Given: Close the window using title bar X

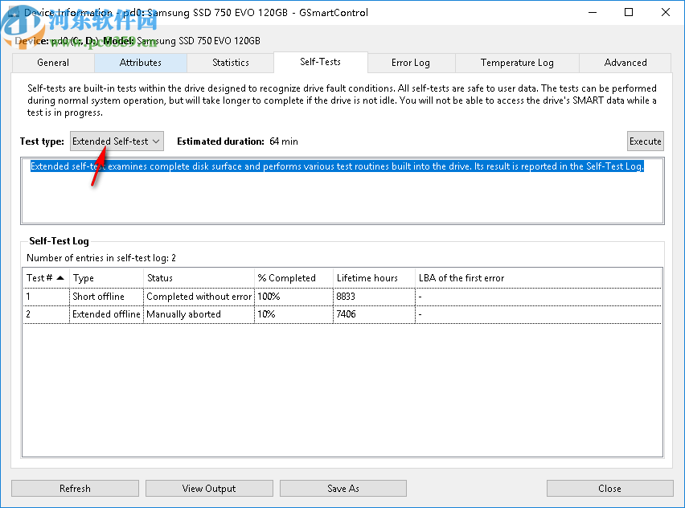Looking at the screenshot, I should pos(666,12).
